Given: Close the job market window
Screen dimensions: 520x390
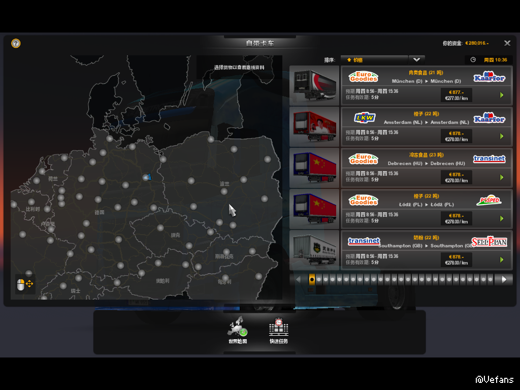Looking at the screenshot, I should click(507, 43).
